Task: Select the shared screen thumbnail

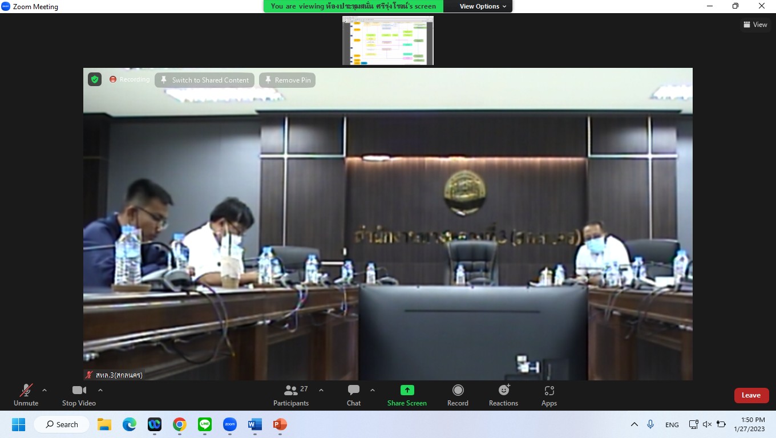Action: coord(388,40)
